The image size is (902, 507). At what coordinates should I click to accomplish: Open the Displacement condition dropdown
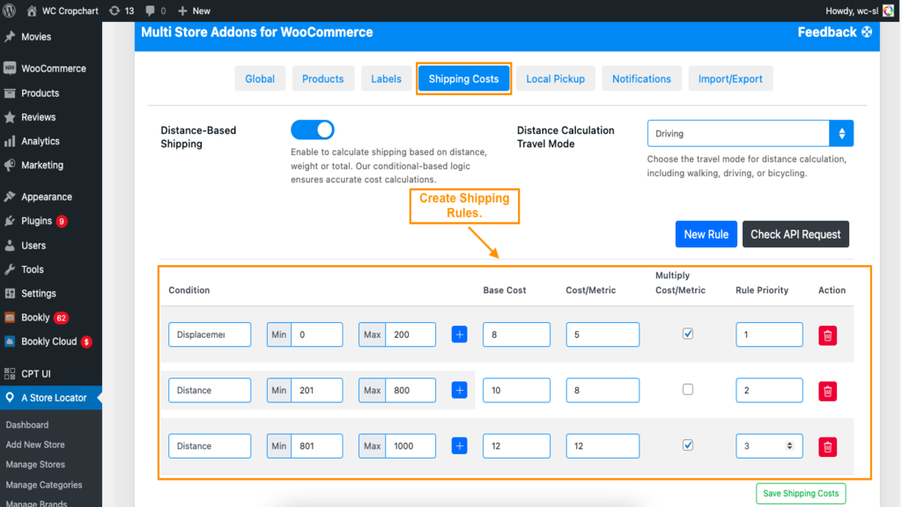pos(210,334)
